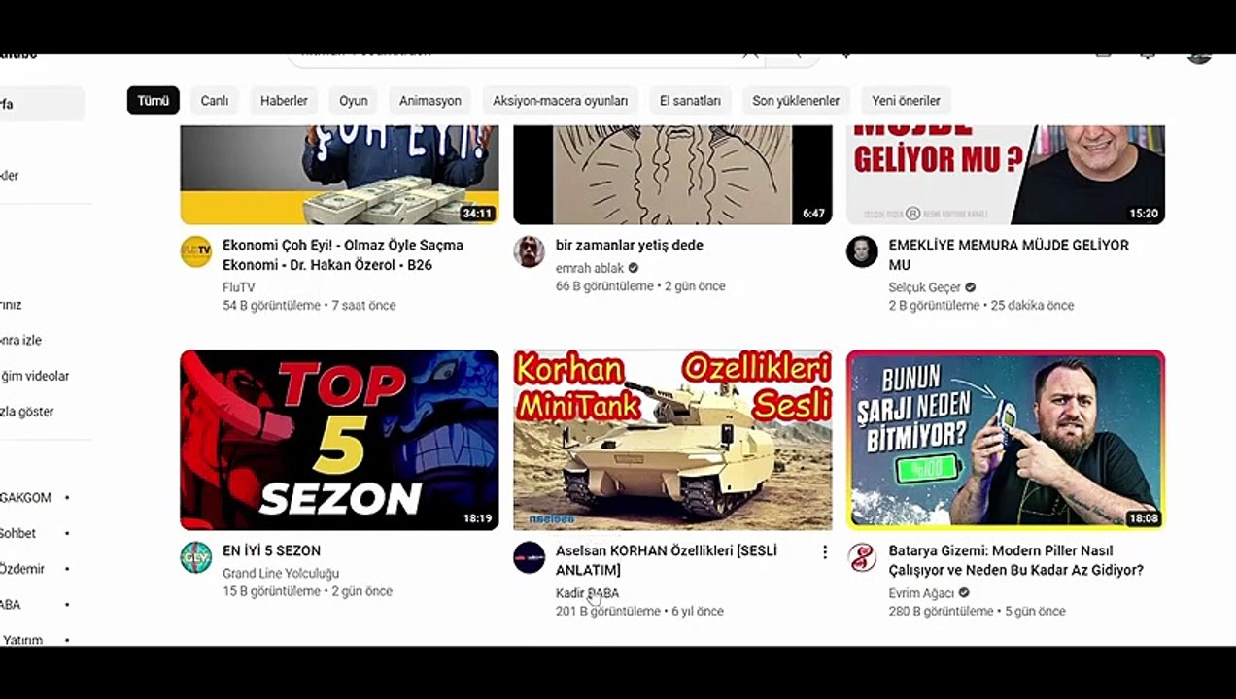This screenshot has width=1236, height=699.
Task: Open title 'EN İYİ 5 SEZON'
Action: (x=271, y=550)
